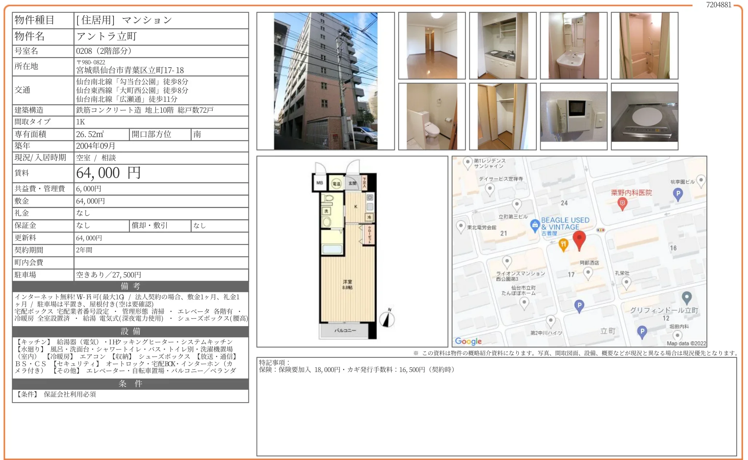Click the gray pin at グリフィンドール立町
748x460 pixels.
point(687,297)
